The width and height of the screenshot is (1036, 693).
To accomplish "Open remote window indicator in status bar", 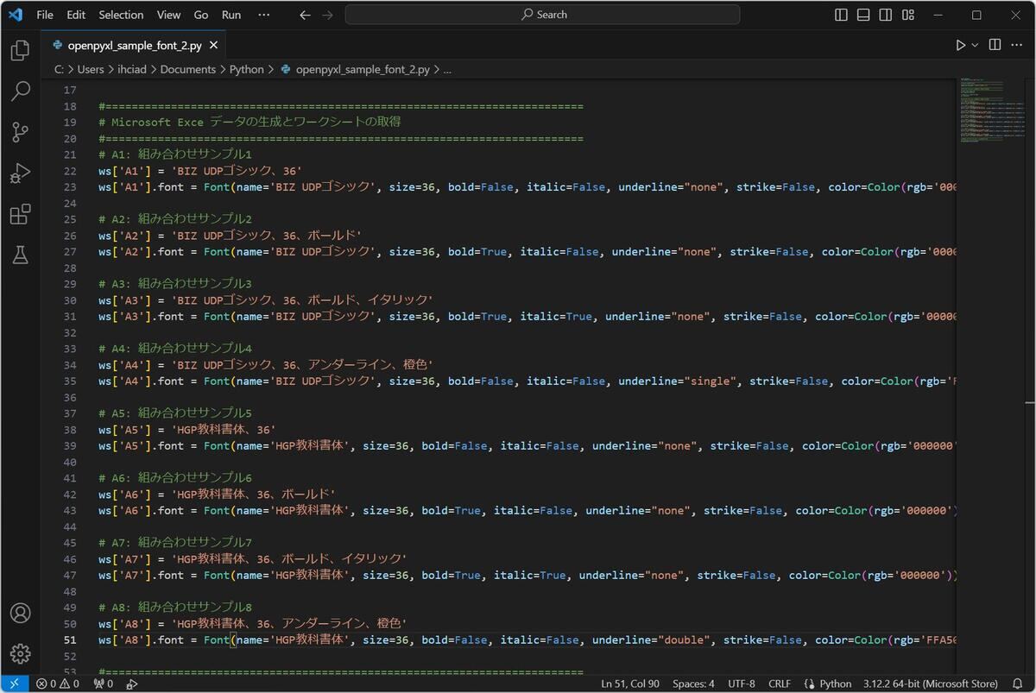I will point(14,684).
